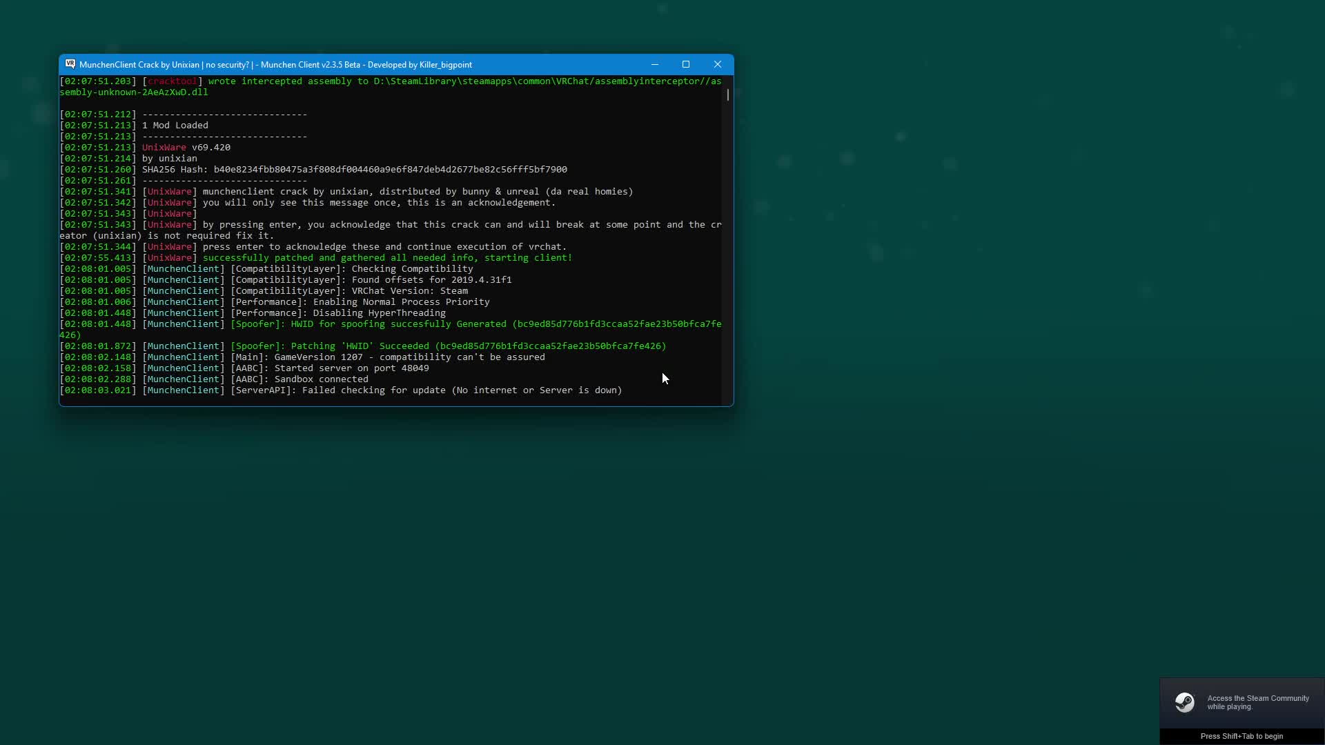This screenshot has height=745, width=1325.
Task: Click the Steam logo in the notification
Action: click(1184, 702)
